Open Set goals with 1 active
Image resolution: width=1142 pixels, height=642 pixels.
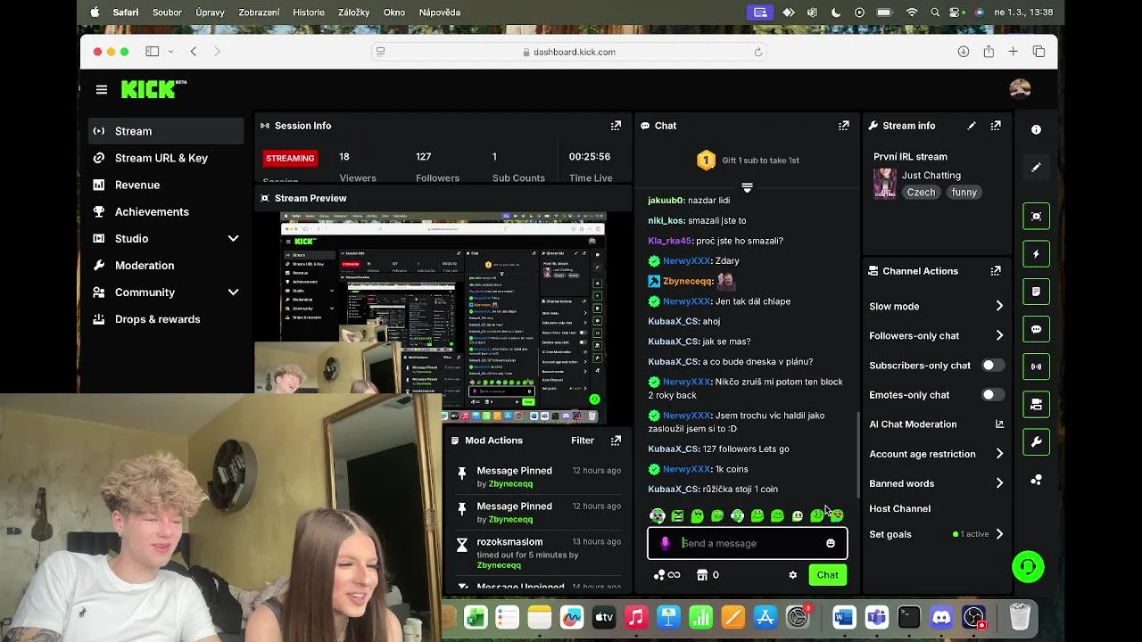point(937,534)
